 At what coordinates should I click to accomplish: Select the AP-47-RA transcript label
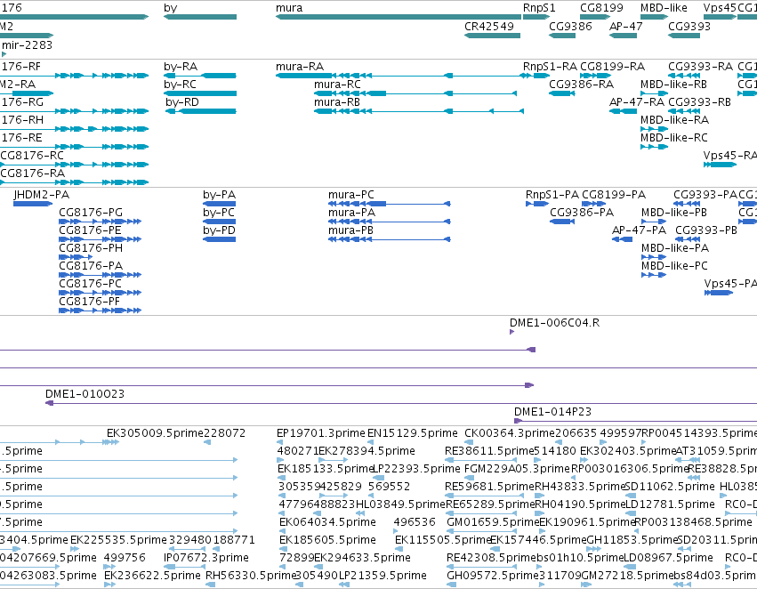coord(637,102)
